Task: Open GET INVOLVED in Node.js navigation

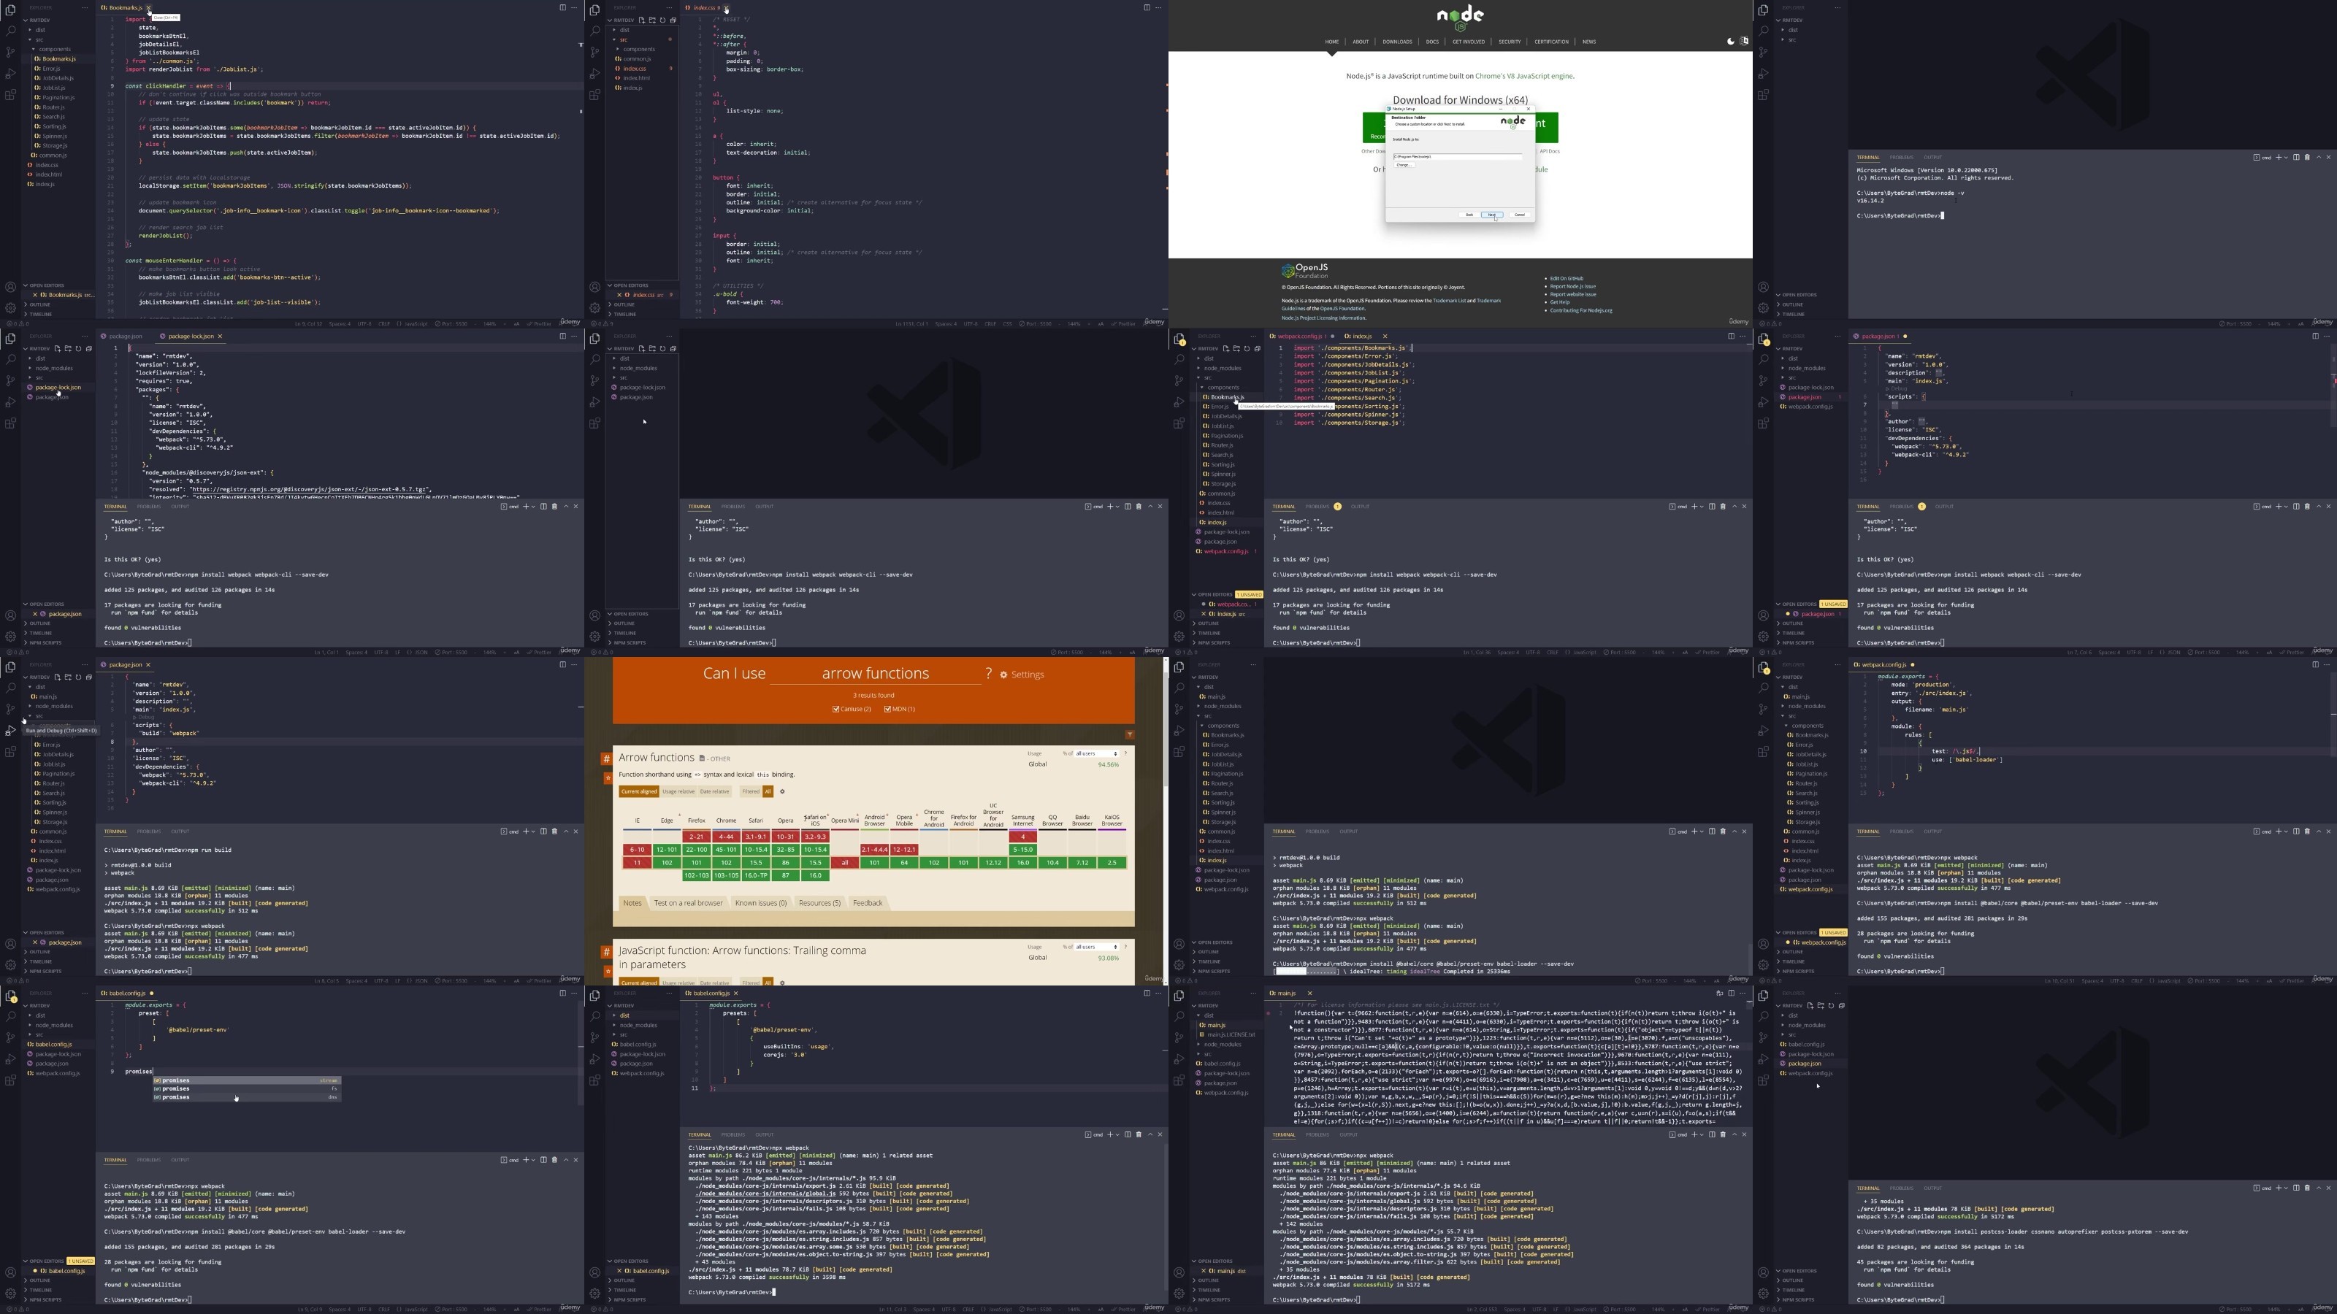Action: (1469, 42)
